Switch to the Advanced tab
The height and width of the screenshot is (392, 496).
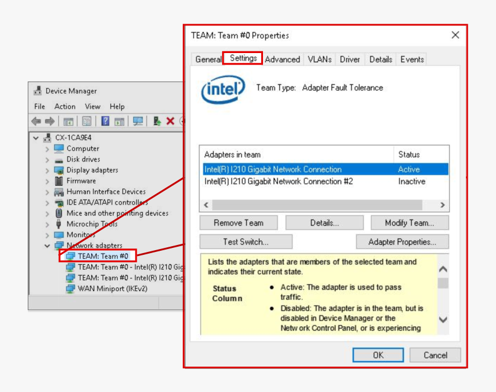click(x=283, y=59)
